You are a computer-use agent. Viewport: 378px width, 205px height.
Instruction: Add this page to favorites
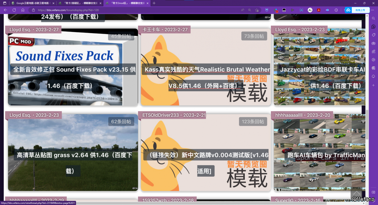tap(257, 10)
